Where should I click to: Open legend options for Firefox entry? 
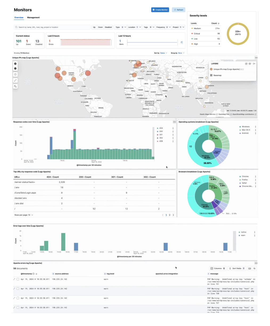(256, 180)
